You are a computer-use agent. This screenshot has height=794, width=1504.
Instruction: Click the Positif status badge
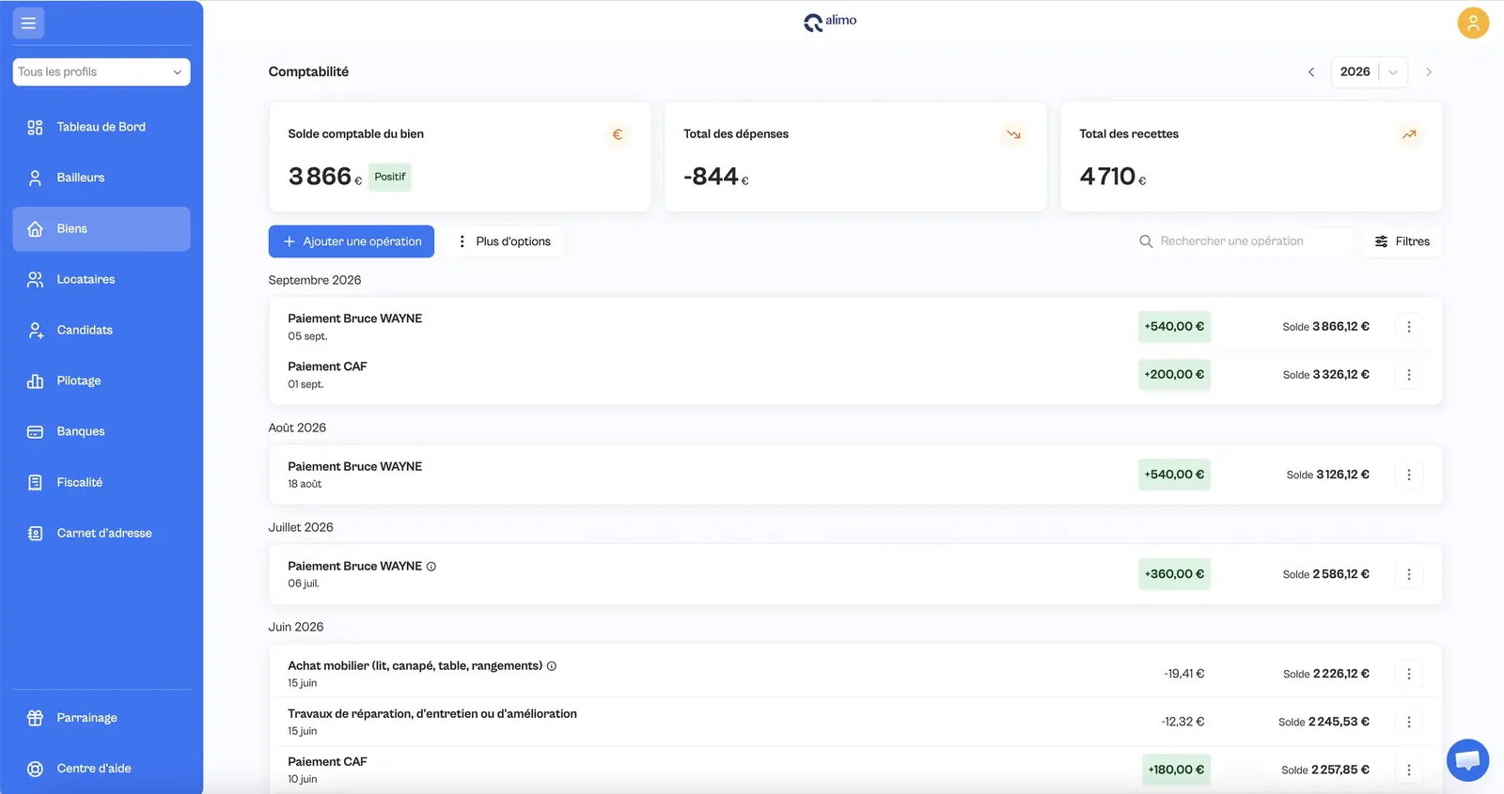pos(390,177)
